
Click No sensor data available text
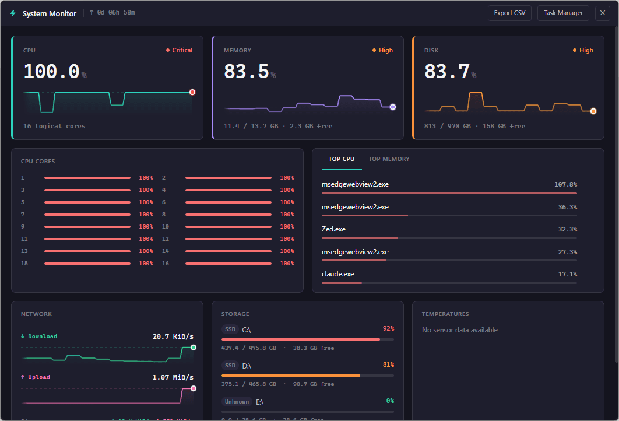pyautogui.click(x=460, y=330)
